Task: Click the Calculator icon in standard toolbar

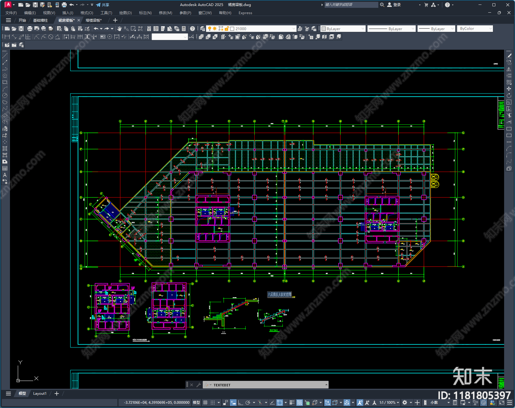Action: pos(184,29)
